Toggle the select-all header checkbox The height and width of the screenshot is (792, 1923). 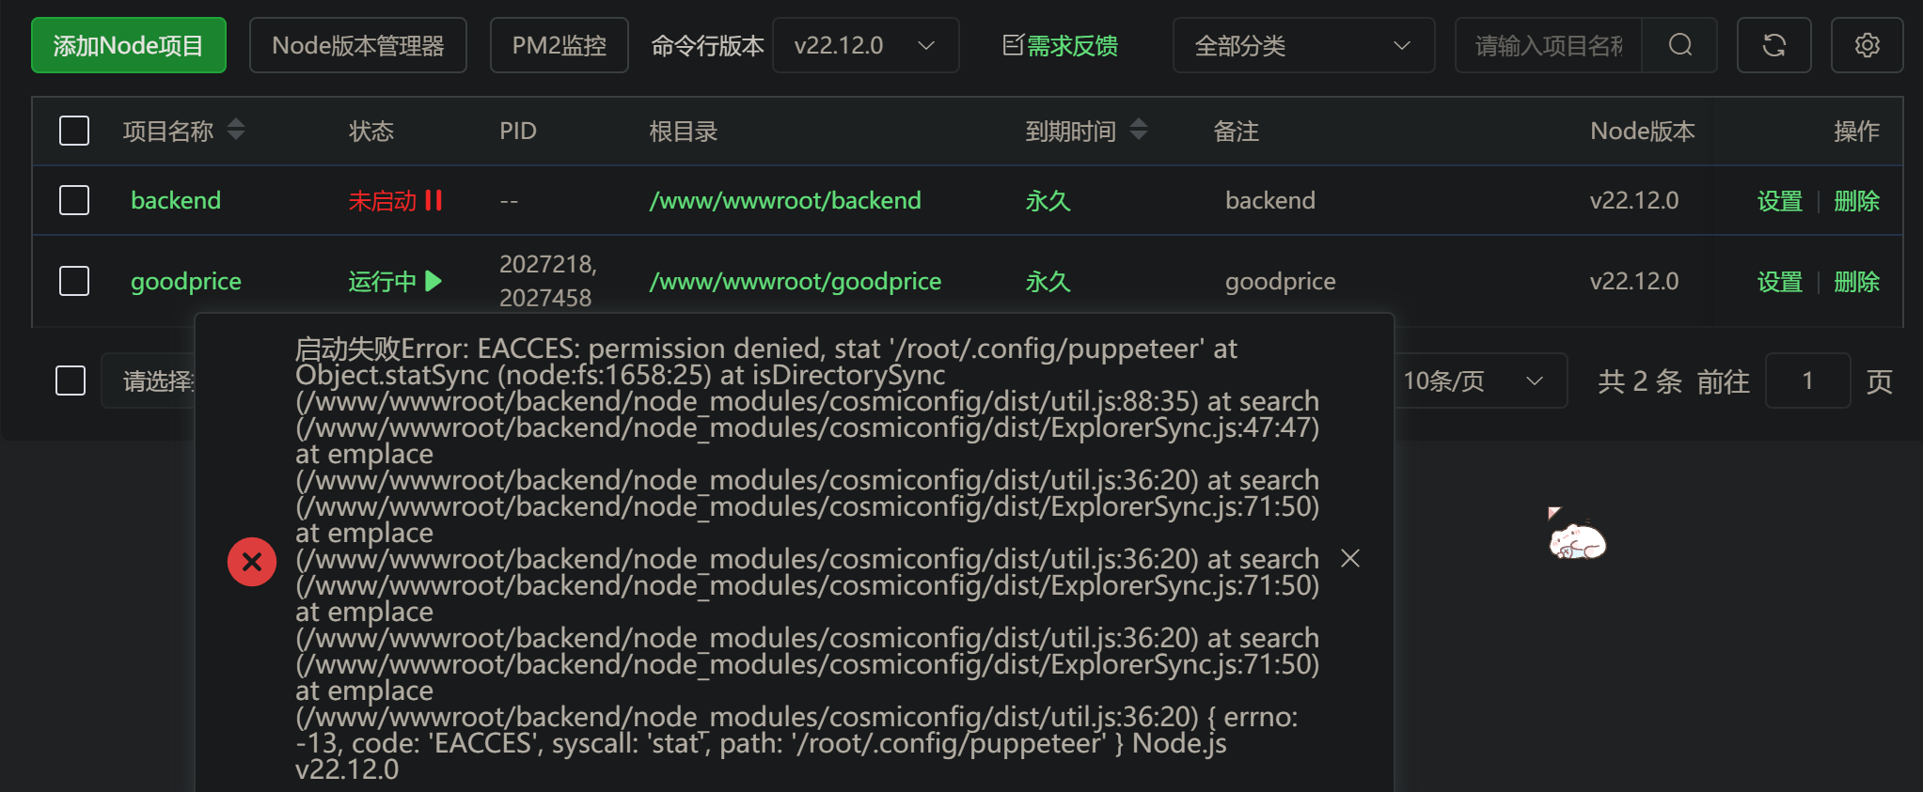[x=74, y=131]
